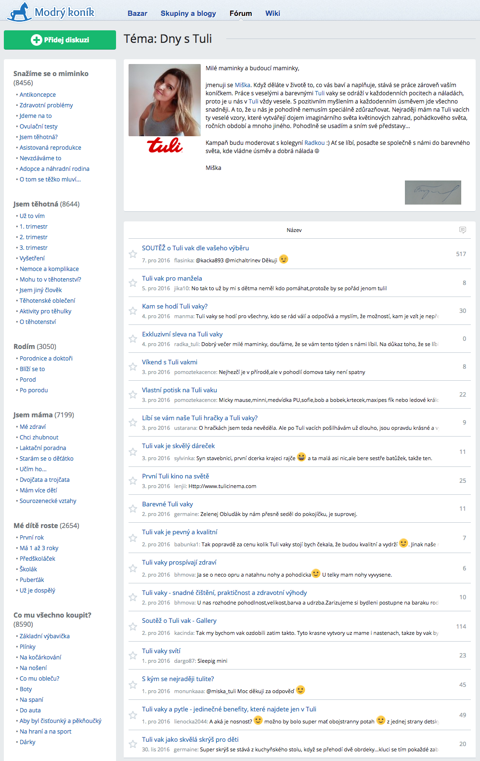
Task: Open the Nemoce a komplikace section
Action: click(x=49, y=269)
